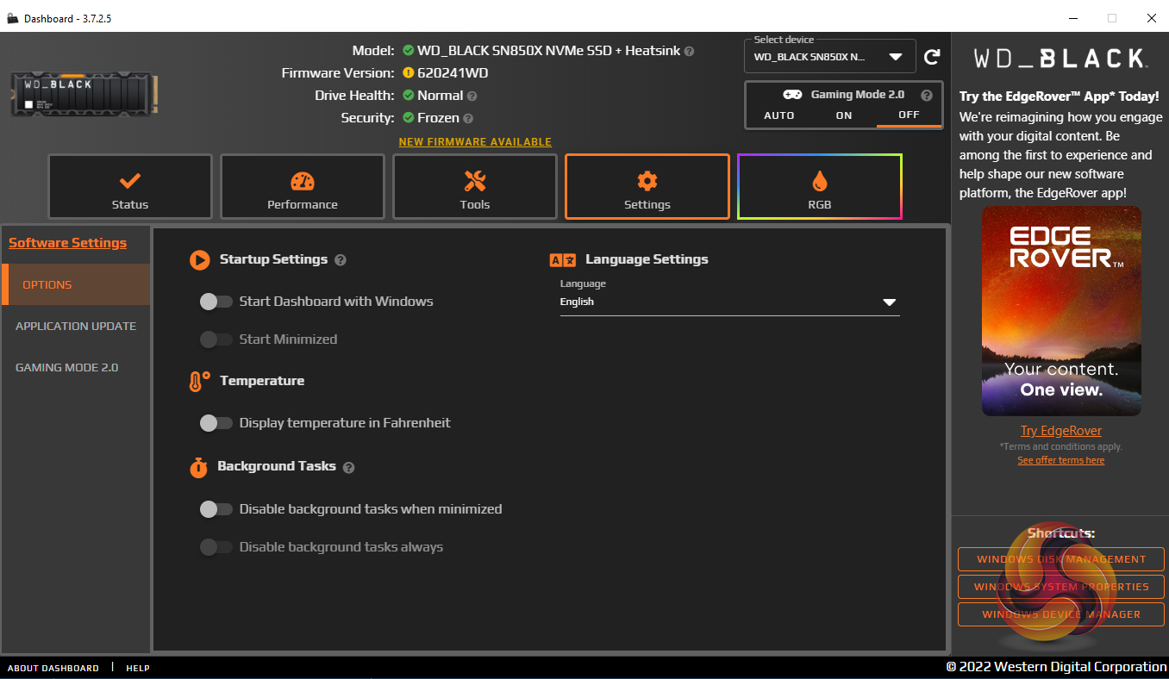Click the Security status help icon

(468, 119)
